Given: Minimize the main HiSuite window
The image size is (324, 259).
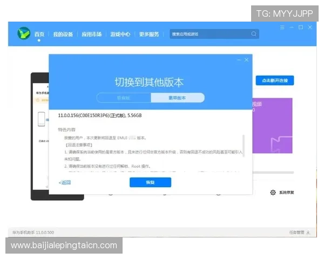Looking at the screenshot, I should click(x=292, y=28).
